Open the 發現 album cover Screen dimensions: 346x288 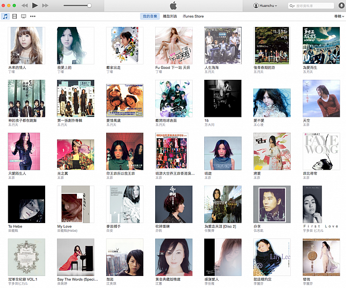point(321,257)
